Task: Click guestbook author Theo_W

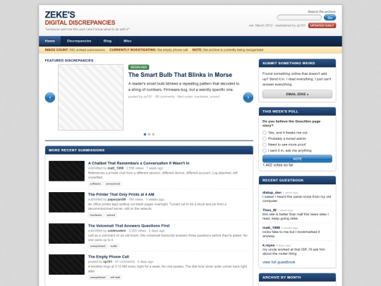Action: (270, 210)
